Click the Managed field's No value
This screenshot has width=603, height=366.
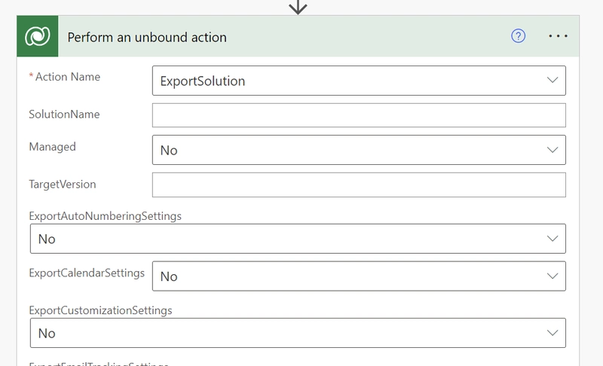pyautogui.click(x=170, y=150)
